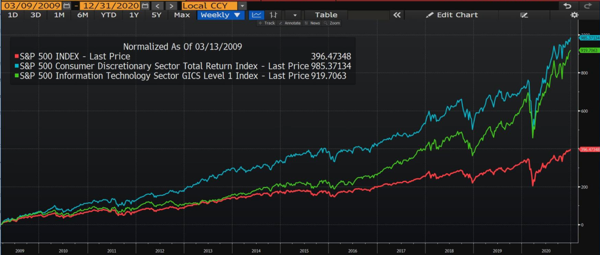Open calendar picker for end date 12/31/2020
Screen dimensions: 600x255
pyautogui.click(x=145, y=6)
